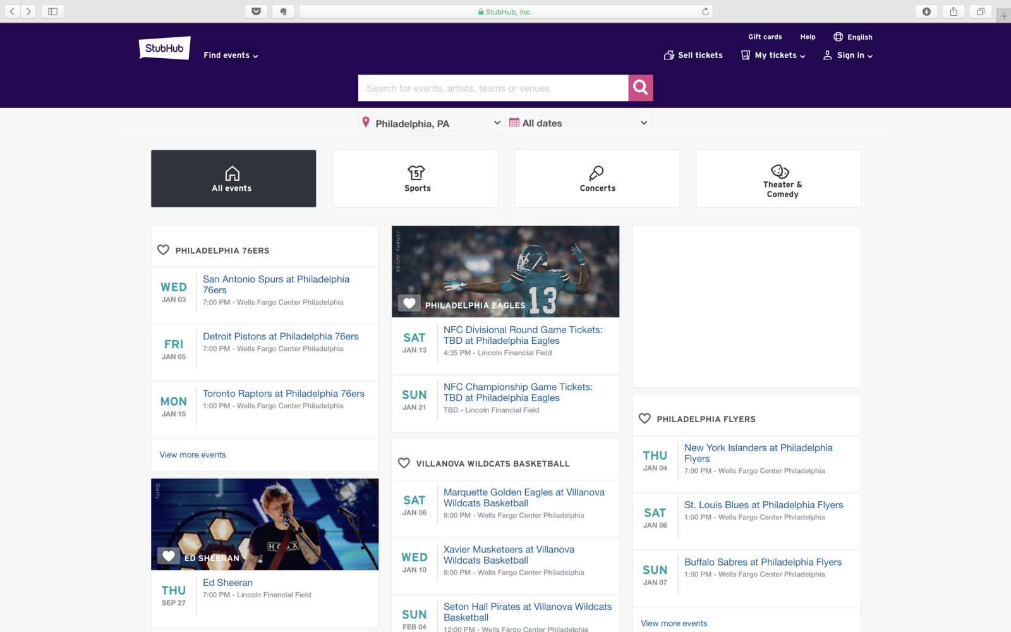Favorite Philadelphia 76ers with heart icon
Image resolution: width=1011 pixels, height=632 pixels.
tap(163, 250)
